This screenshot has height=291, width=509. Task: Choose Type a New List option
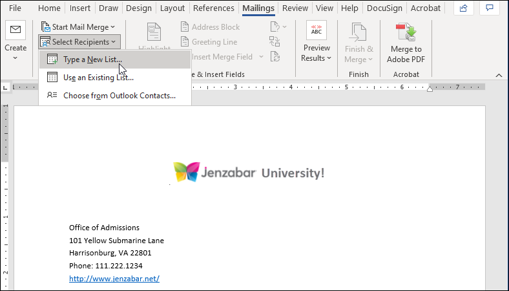click(x=92, y=59)
